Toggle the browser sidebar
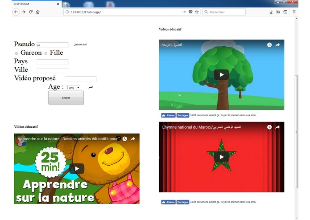 (x=285, y=12)
